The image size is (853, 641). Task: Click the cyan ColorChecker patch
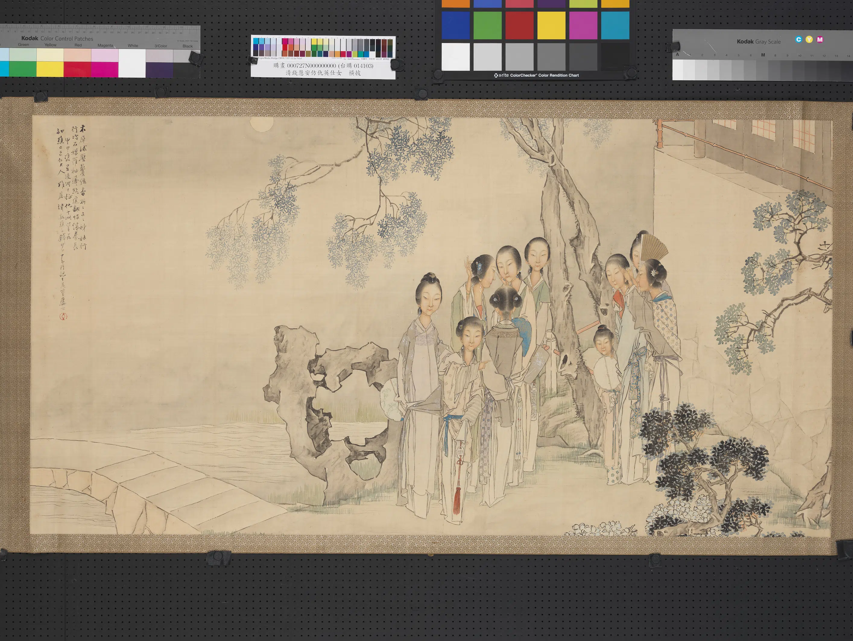pyautogui.click(x=615, y=25)
